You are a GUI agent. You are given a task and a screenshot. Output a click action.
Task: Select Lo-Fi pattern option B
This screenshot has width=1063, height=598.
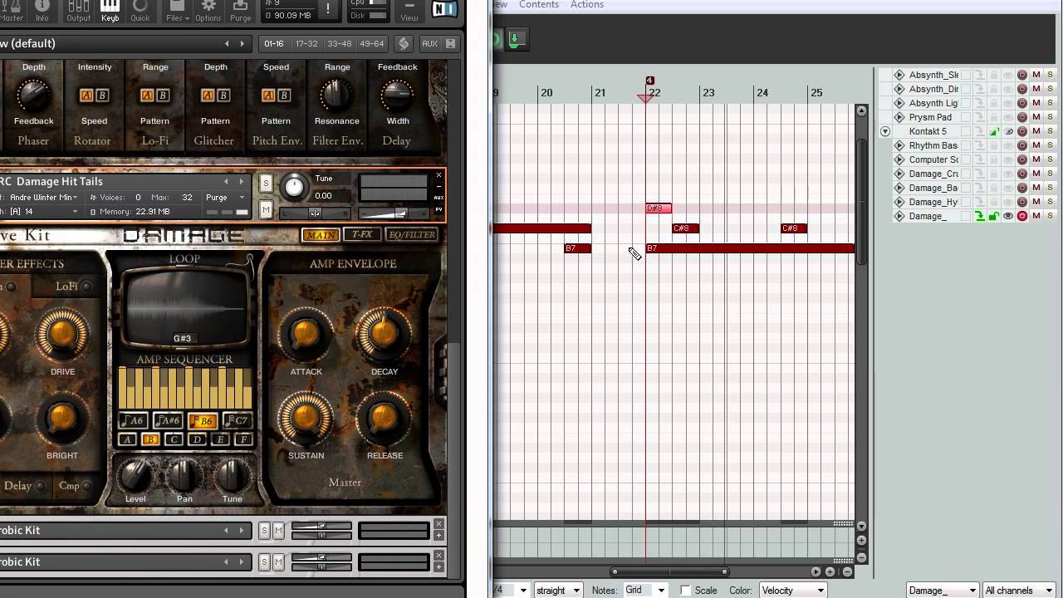point(163,96)
